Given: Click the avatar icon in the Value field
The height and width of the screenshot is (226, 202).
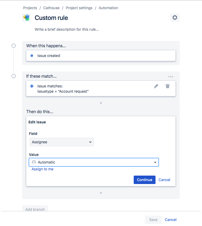Looking at the screenshot, I should (34, 162).
